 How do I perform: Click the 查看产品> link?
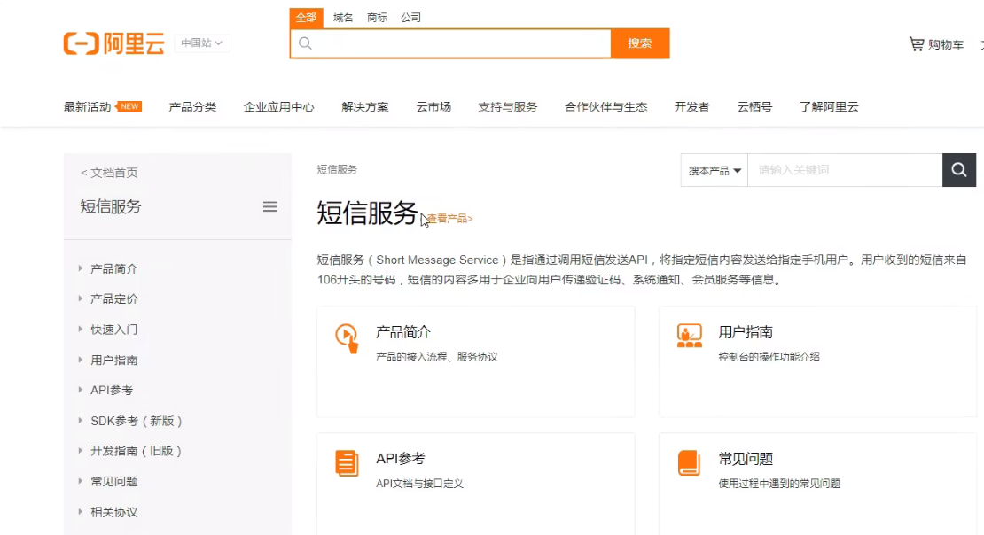point(449,218)
